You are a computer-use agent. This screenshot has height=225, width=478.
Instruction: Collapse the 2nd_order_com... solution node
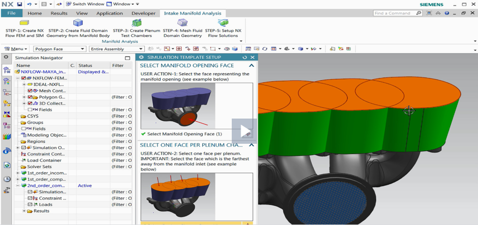tap(18, 186)
